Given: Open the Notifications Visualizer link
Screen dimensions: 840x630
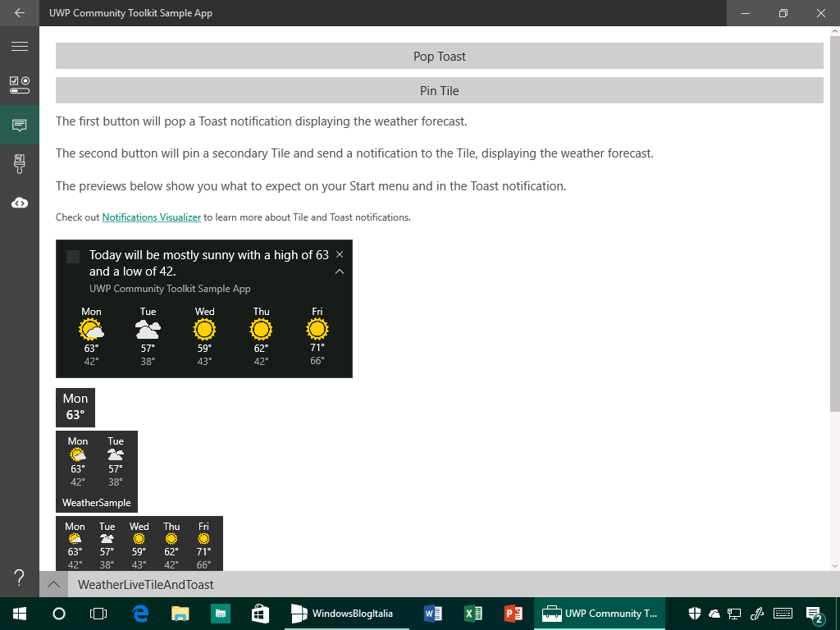Looking at the screenshot, I should (151, 217).
